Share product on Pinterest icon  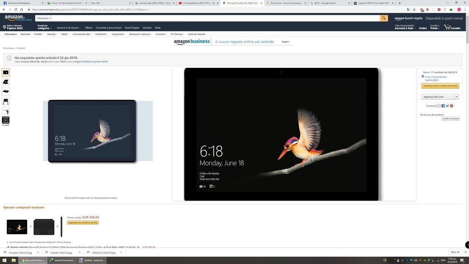coord(451,106)
